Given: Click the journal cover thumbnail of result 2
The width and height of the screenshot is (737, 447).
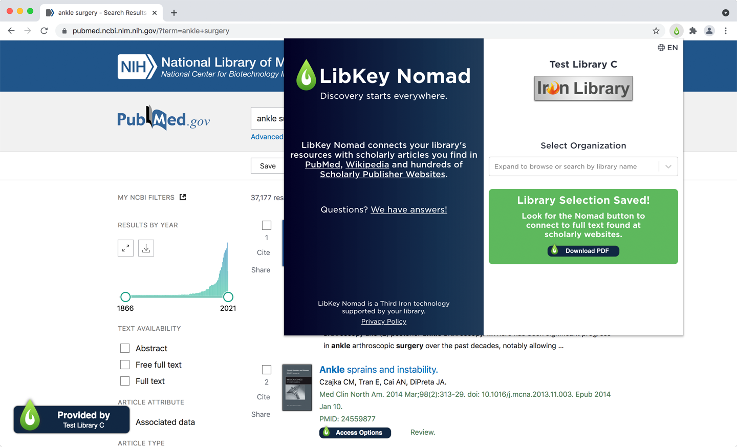Looking at the screenshot, I should 297,388.
